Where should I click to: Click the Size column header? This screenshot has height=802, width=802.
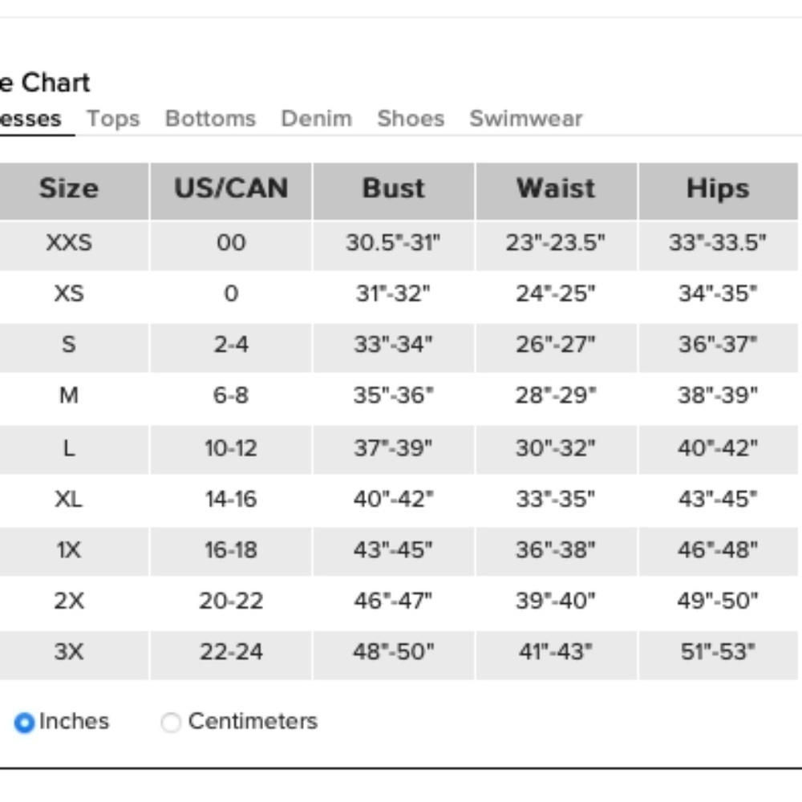69,188
